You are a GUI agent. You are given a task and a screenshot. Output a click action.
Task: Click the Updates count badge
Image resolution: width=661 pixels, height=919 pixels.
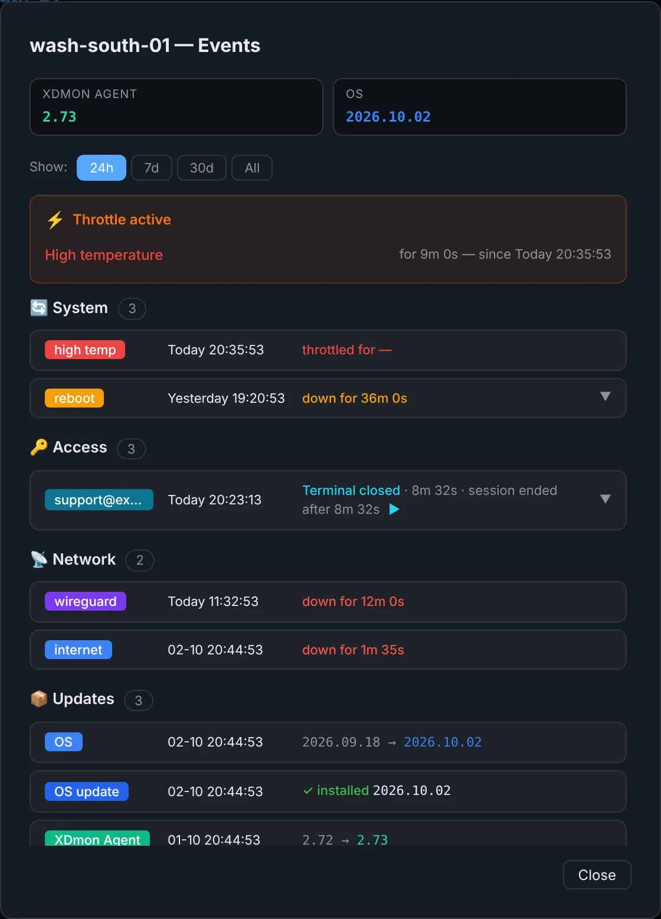139,700
